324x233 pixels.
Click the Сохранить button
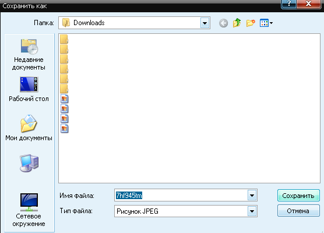point(298,196)
